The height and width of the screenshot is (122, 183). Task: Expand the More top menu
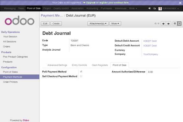(x=133, y=8)
